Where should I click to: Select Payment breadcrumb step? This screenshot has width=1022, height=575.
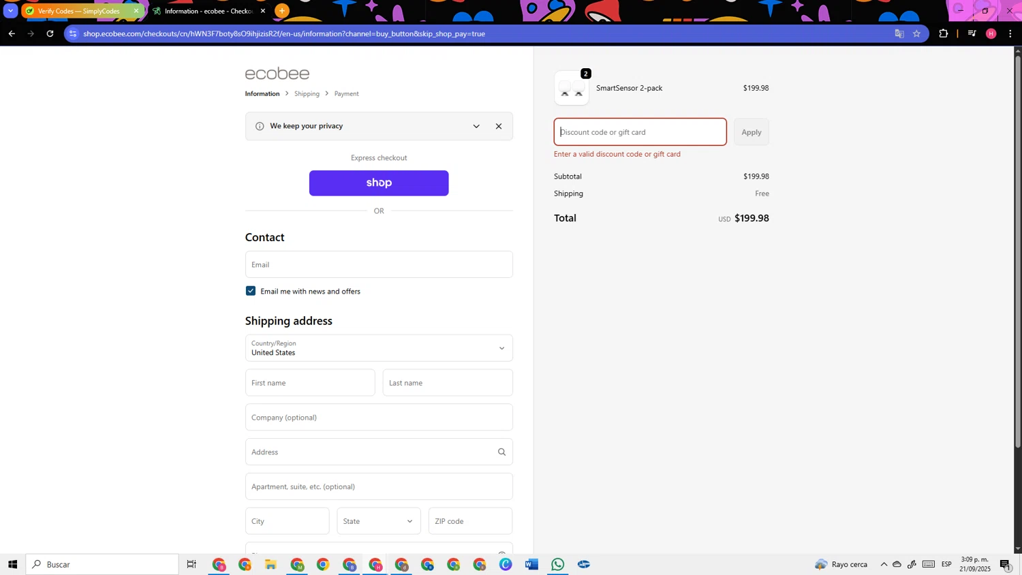point(346,93)
